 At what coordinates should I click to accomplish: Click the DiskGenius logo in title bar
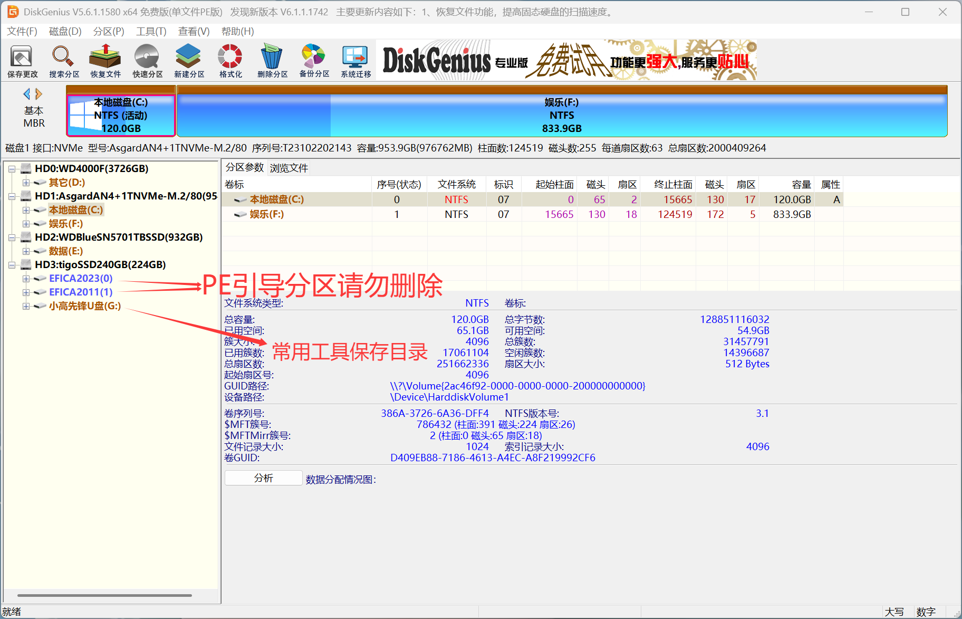12,12
